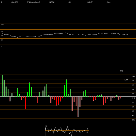Click the MR axis label -80
Viewport: 136px width, 136px height.
click(x=133, y=116)
